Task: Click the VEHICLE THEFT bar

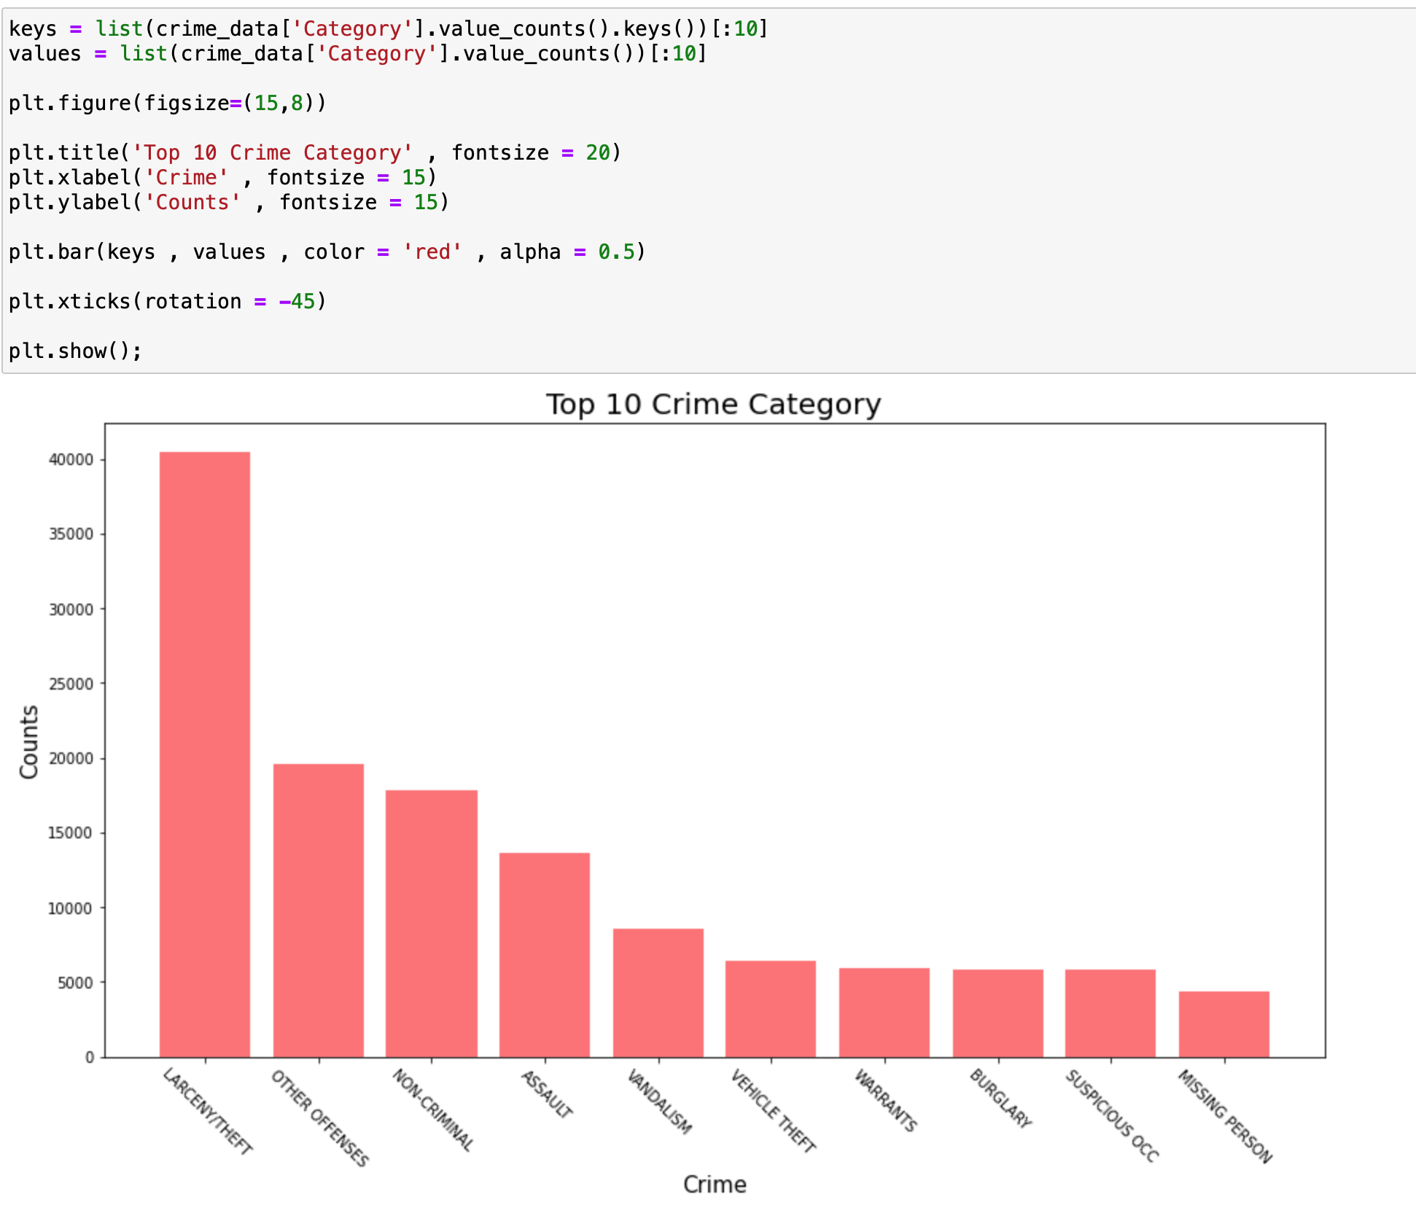Action: tap(771, 1009)
